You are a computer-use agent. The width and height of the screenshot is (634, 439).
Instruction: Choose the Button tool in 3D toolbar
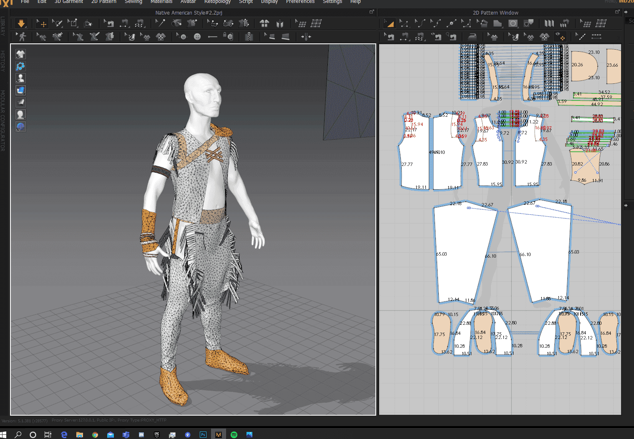[197, 37]
